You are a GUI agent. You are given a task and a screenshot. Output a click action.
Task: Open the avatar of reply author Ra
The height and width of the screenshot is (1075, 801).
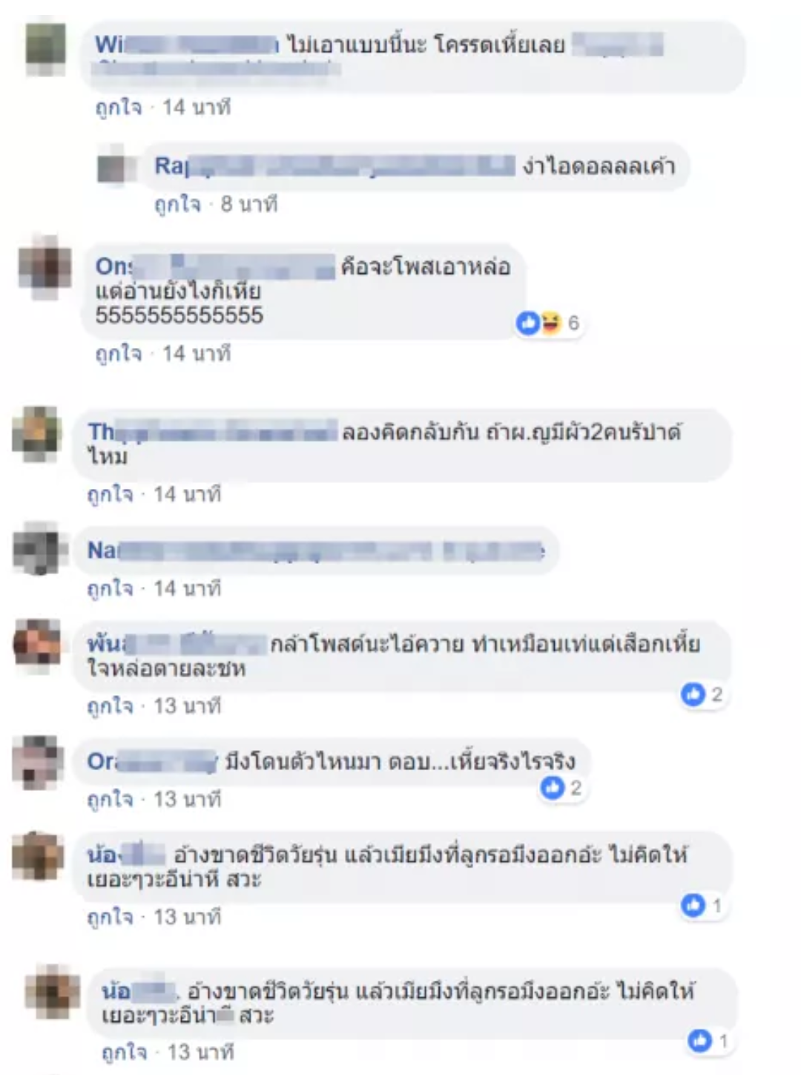[113, 168]
